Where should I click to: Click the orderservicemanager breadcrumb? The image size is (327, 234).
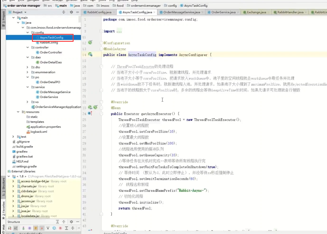coord(143,6)
